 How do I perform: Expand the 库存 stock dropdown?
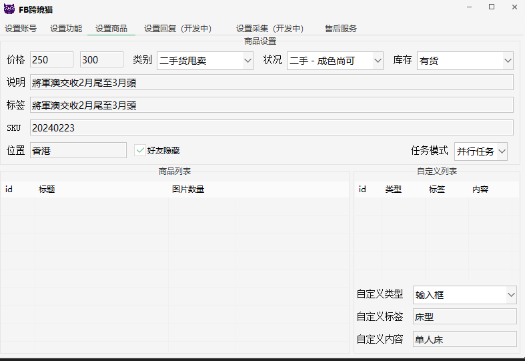(x=465, y=61)
